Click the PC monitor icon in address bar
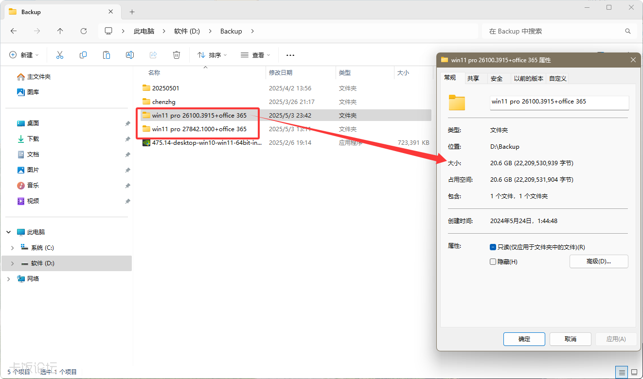 click(108, 31)
